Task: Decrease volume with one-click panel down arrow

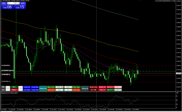Action: pos(8,3)
